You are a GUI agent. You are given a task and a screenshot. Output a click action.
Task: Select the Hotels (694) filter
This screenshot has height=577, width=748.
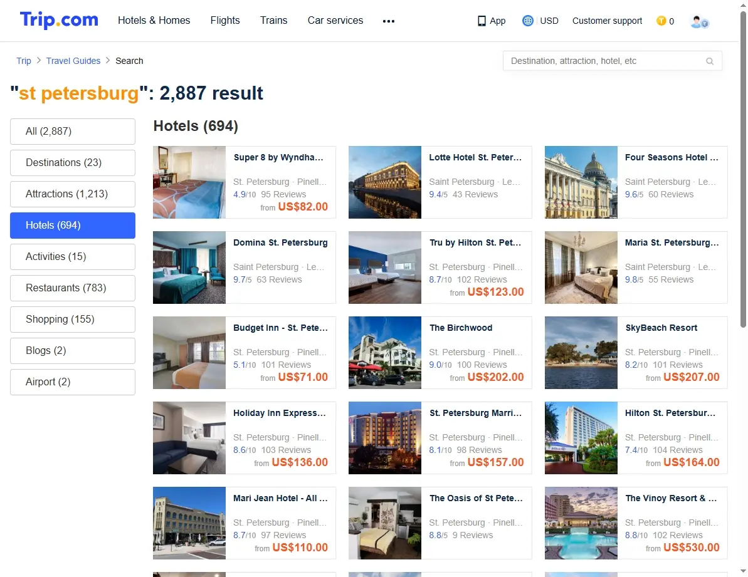(x=73, y=226)
